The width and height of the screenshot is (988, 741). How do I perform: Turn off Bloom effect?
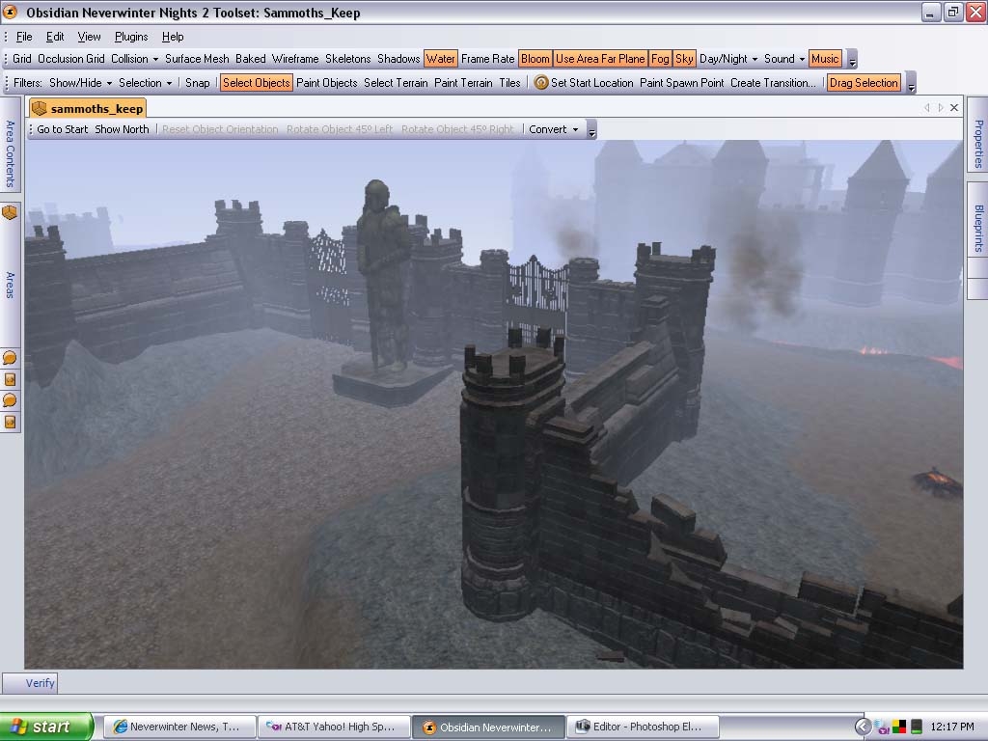click(x=535, y=59)
